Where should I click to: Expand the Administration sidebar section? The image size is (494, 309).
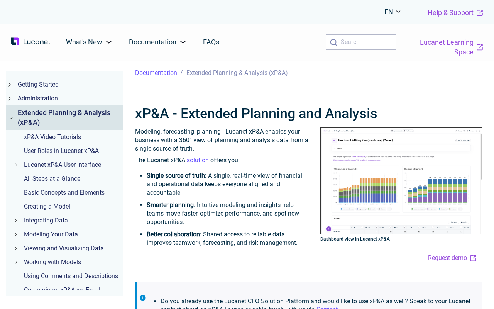10,98
